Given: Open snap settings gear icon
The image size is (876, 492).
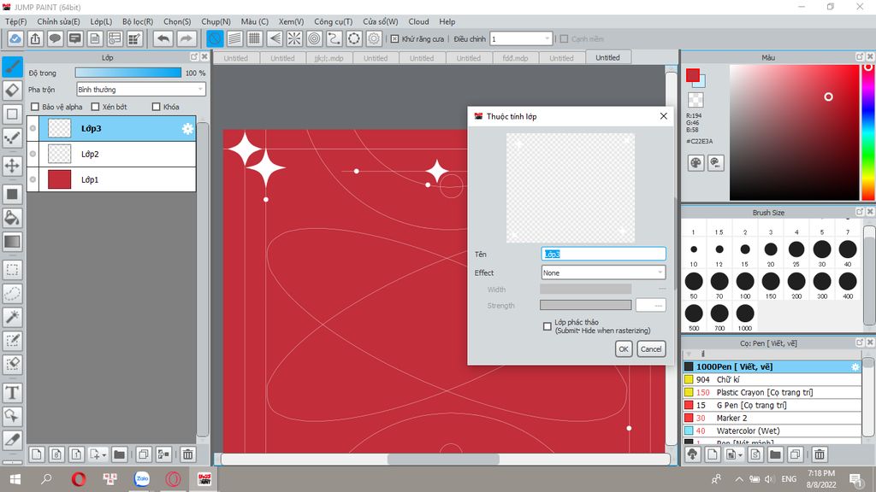Looking at the screenshot, I should point(374,38).
